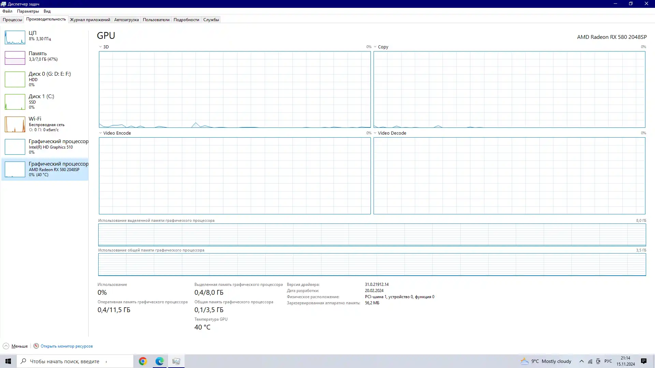Open the Wi-Fi network graph icon
The image size is (655, 368).
[x=15, y=124]
